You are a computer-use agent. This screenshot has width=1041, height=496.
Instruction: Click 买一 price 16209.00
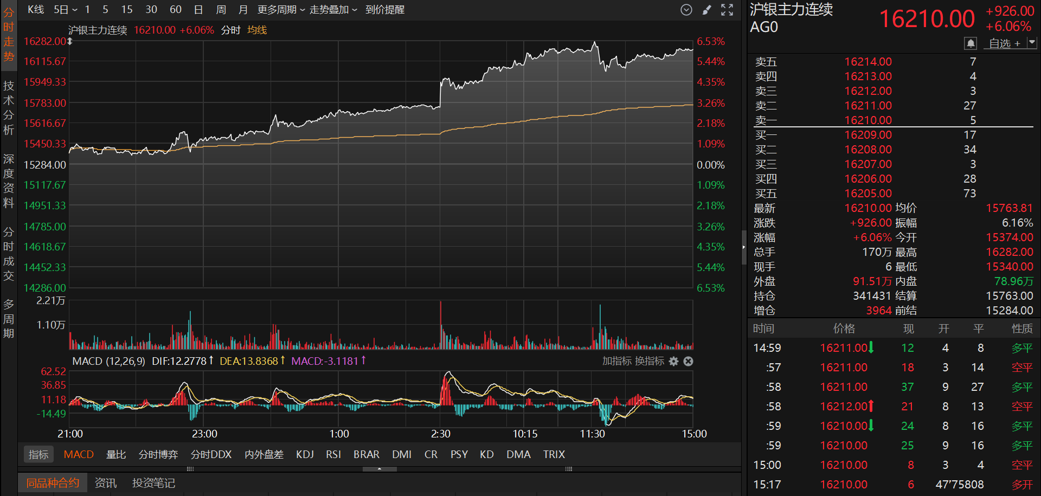(x=868, y=135)
